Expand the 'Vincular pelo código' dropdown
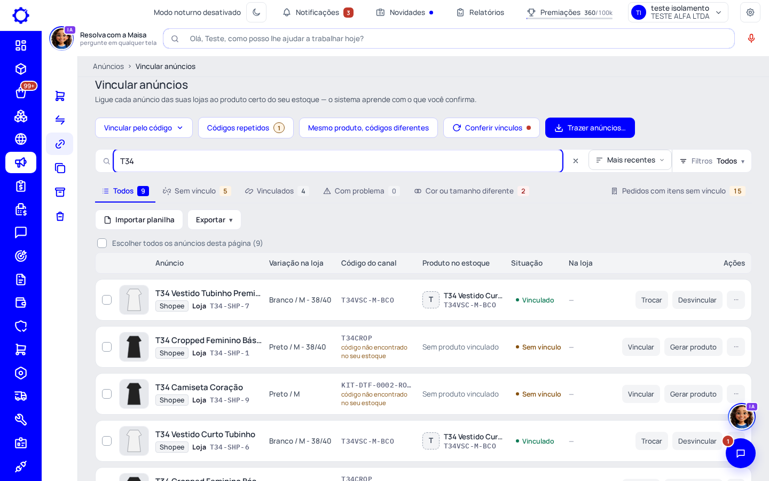 144,128
